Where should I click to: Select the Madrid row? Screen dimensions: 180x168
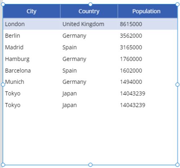90,47
